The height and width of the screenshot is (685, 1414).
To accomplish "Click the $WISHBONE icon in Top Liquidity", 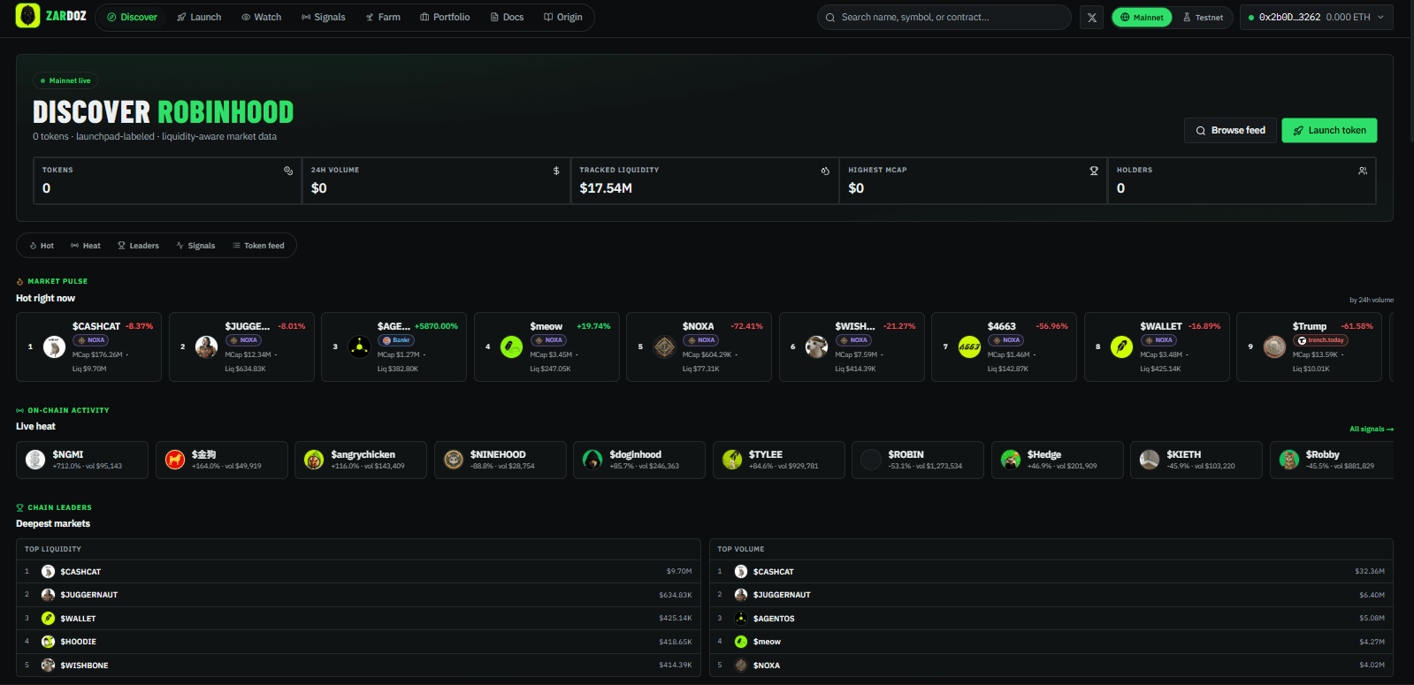I will [x=49, y=666].
